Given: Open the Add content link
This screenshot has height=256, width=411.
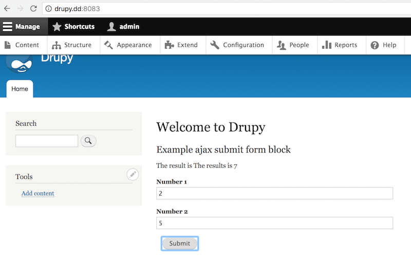Looking at the screenshot, I should pos(38,193).
